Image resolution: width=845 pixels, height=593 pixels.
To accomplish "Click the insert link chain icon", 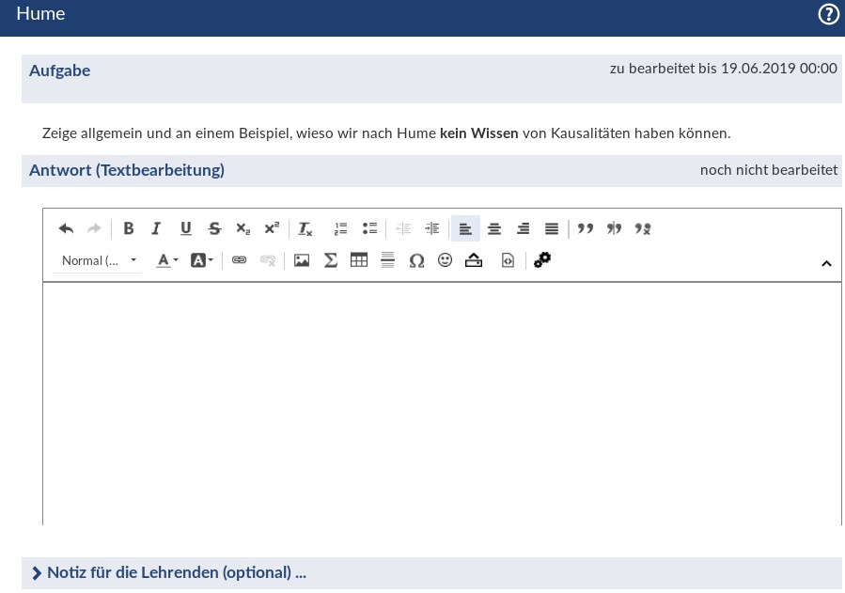I will (x=239, y=260).
